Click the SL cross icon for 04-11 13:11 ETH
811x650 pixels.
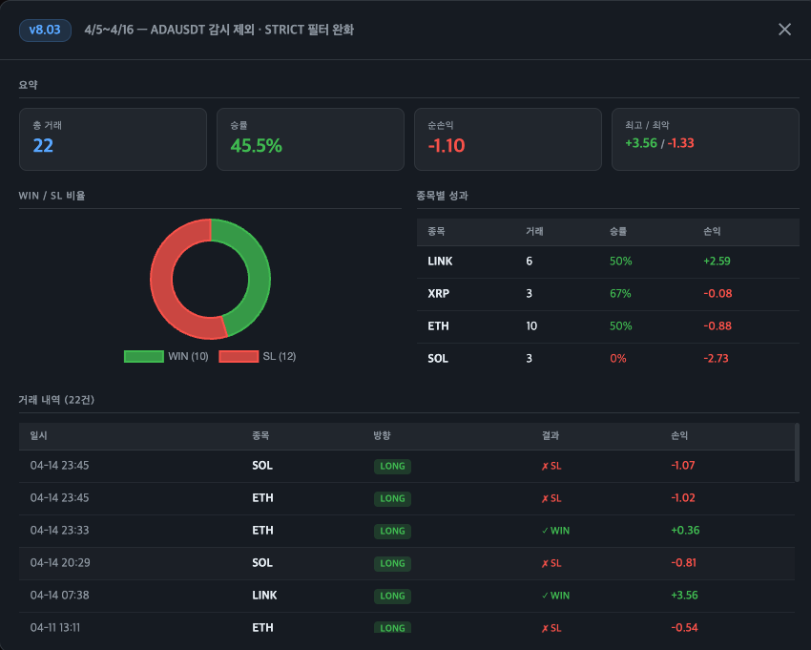tap(545, 628)
